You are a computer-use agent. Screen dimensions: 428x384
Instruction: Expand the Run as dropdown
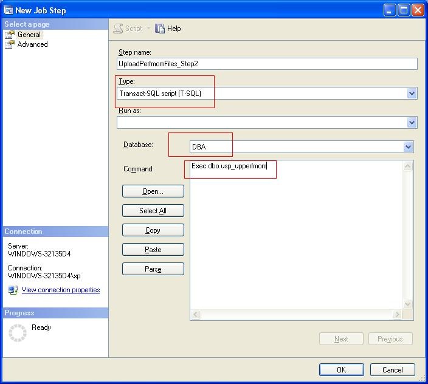pyautogui.click(x=412, y=122)
